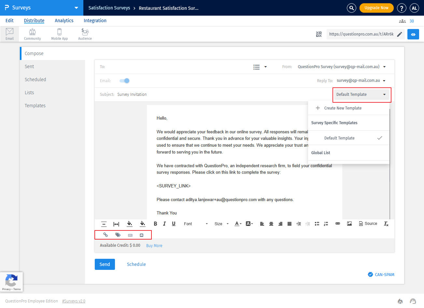Switch to Mobile App distribution

(x=59, y=34)
